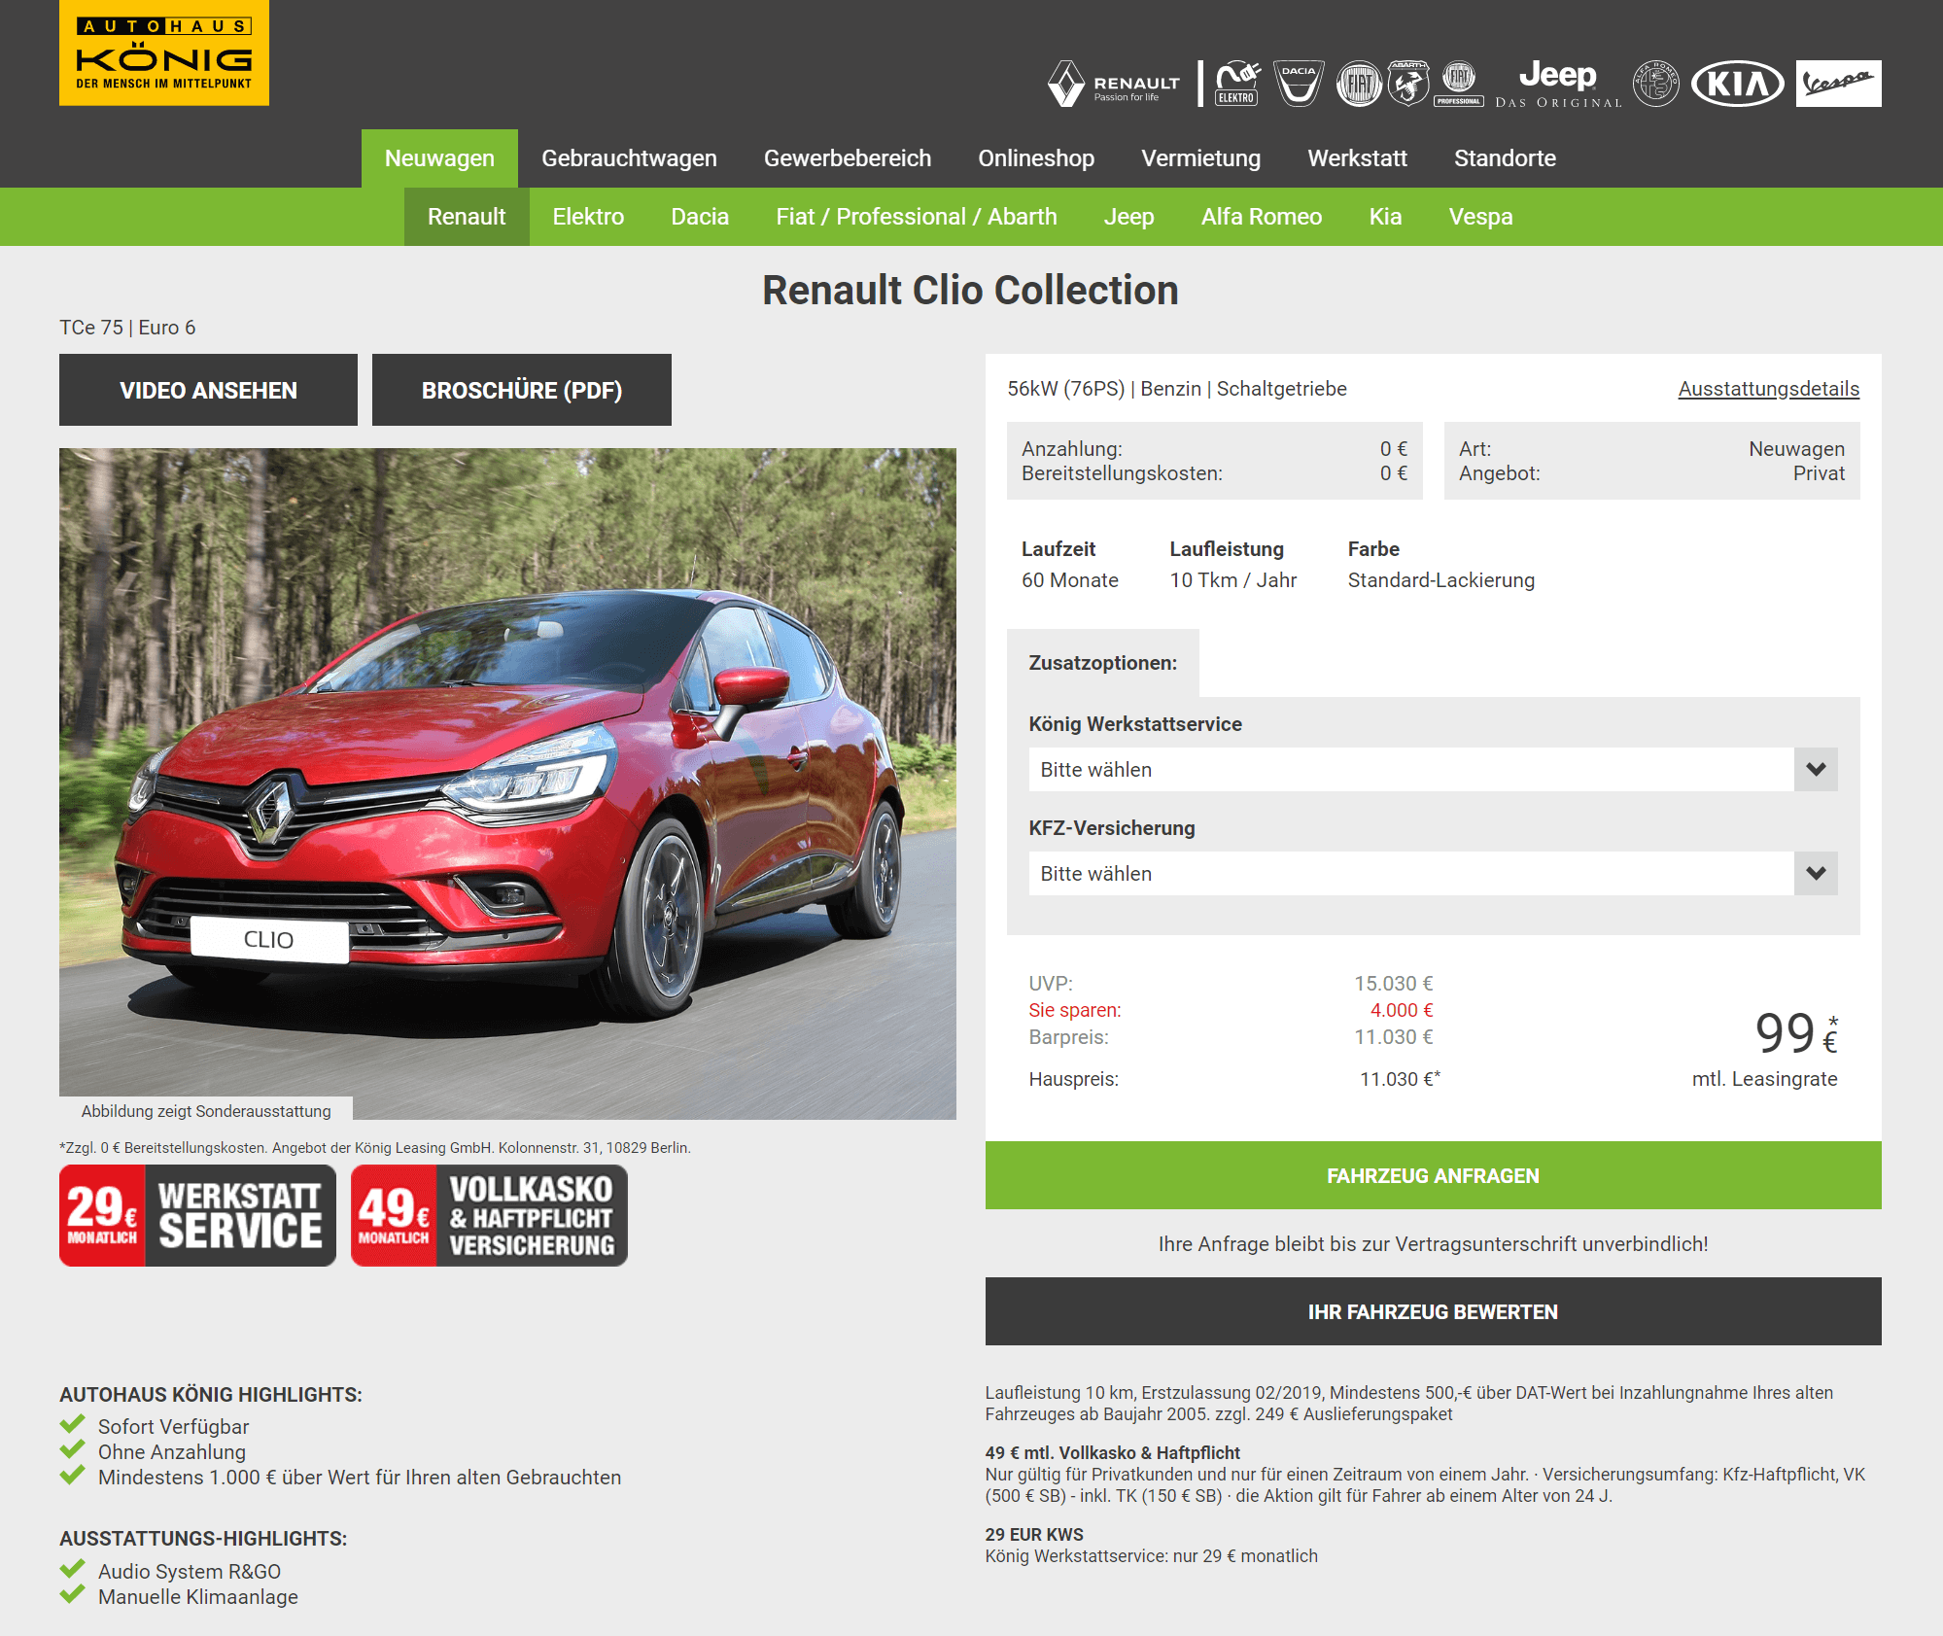Click the '29 EUR KWS' heading

[x=1034, y=1534]
